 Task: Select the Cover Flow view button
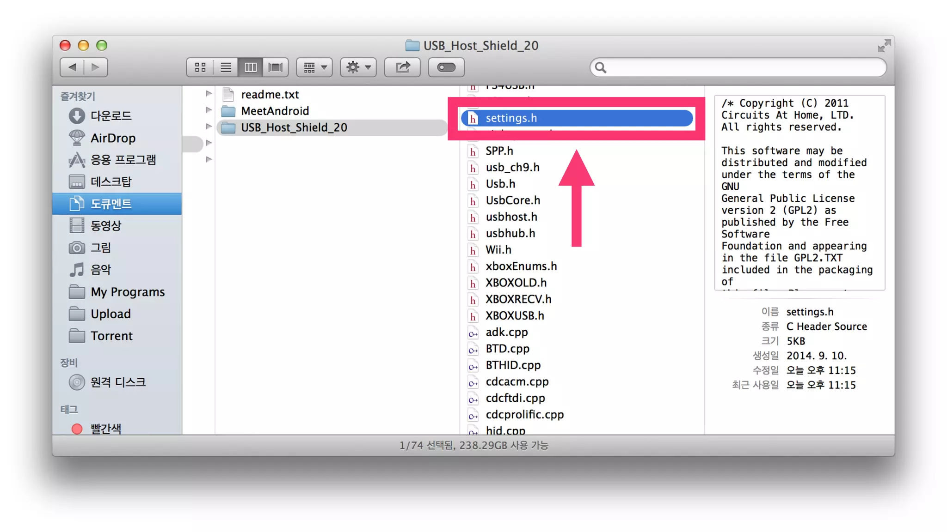tap(276, 67)
